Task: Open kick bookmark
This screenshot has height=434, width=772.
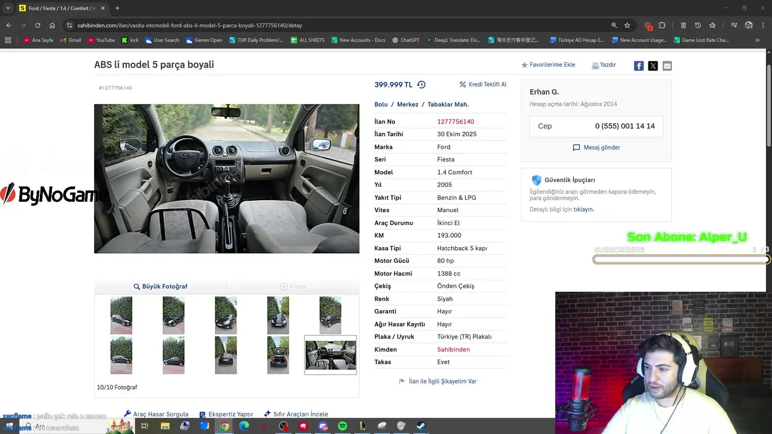Action: point(130,40)
